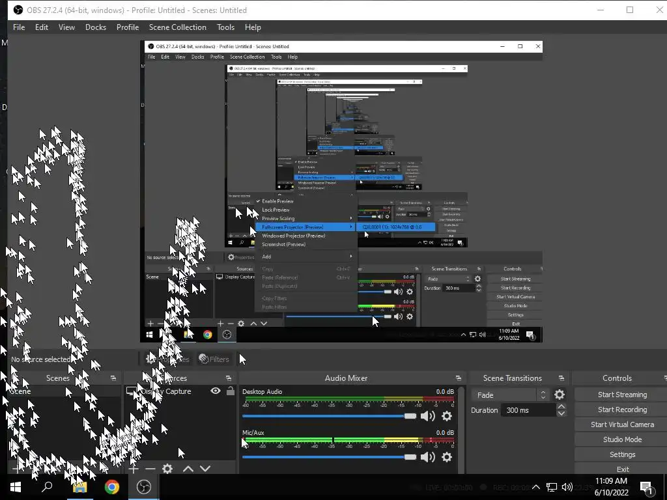Open the Windows Start menu
The image size is (667, 500).
(16, 487)
